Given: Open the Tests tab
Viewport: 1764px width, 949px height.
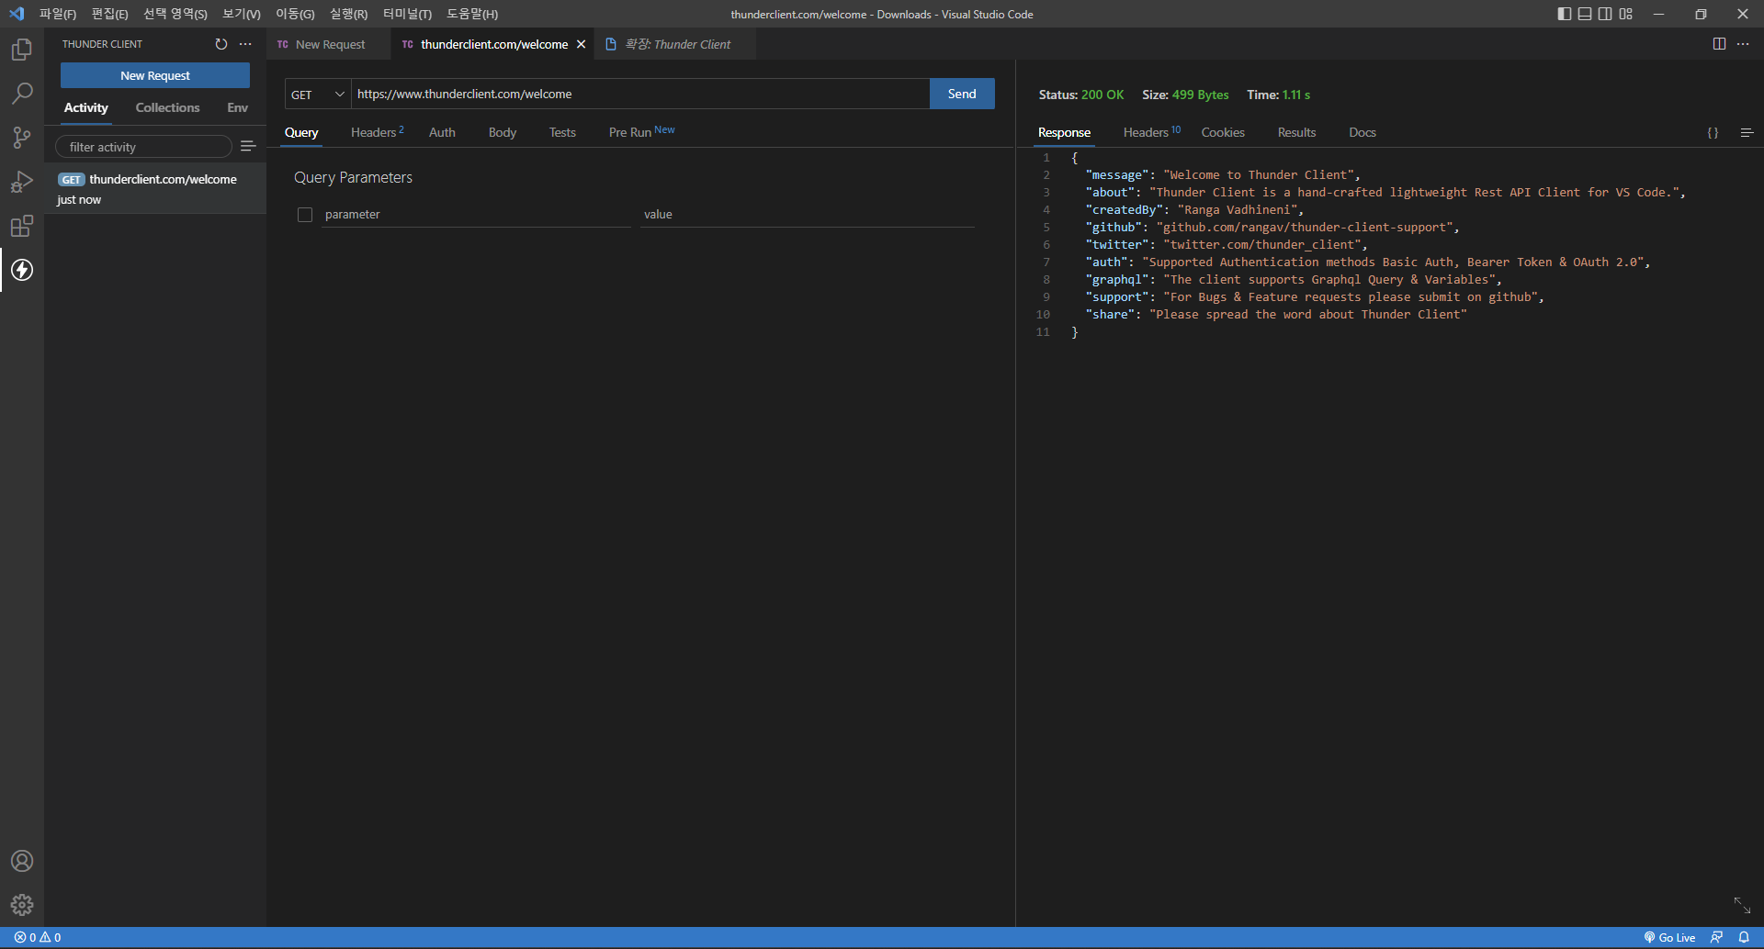Looking at the screenshot, I should tap(562, 132).
